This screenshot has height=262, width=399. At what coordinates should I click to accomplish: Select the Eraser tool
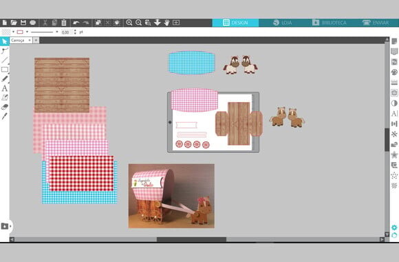click(5, 107)
